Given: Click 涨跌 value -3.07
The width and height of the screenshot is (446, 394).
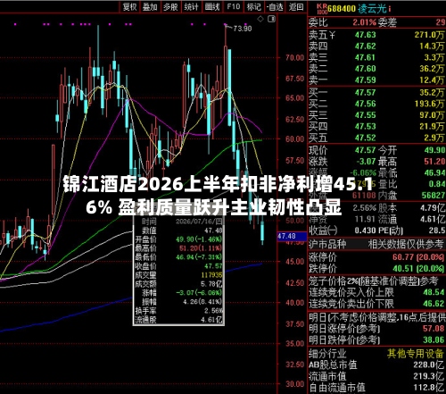Looking at the screenshot, I should tap(366, 162).
